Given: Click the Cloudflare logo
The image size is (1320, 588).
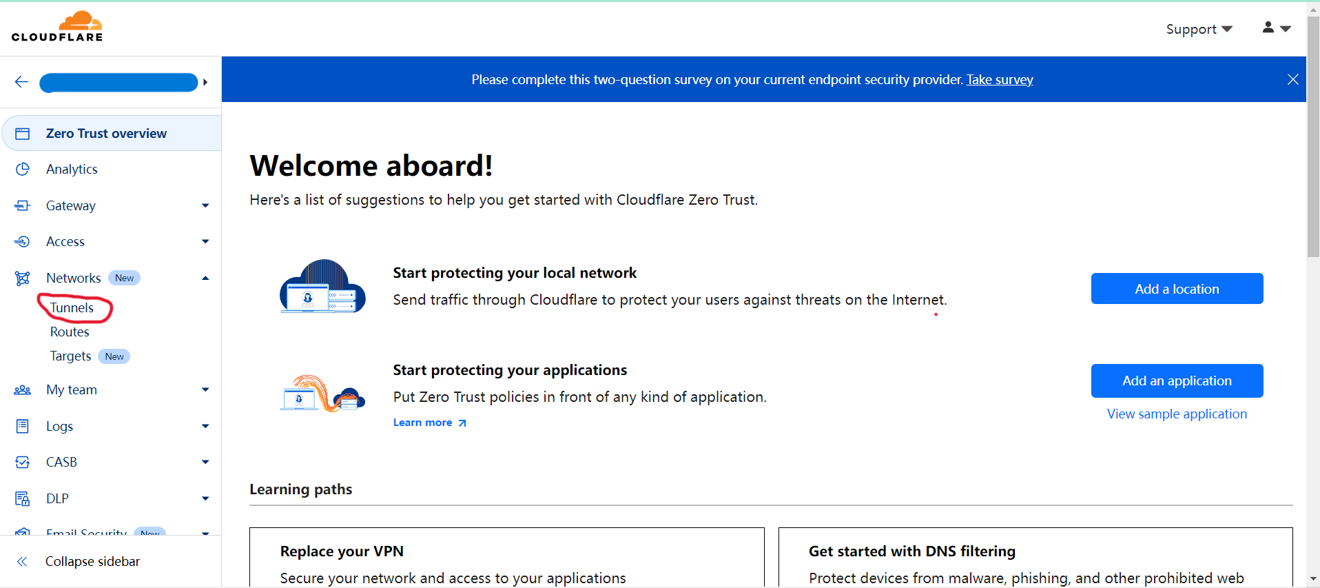Looking at the screenshot, I should pyautogui.click(x=57, y=27).
